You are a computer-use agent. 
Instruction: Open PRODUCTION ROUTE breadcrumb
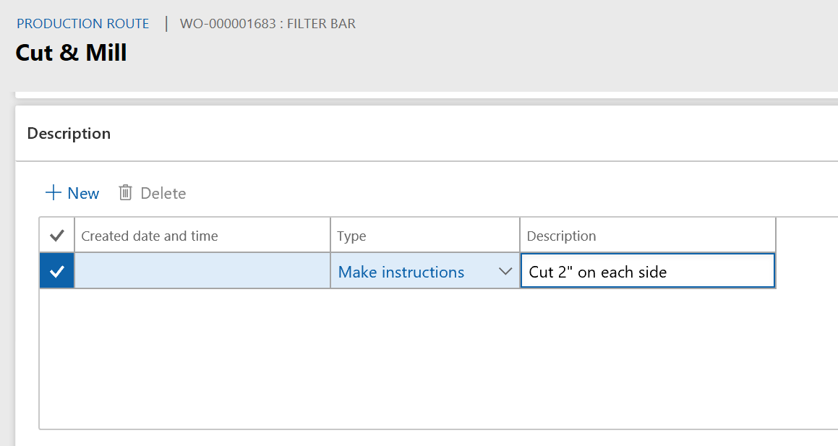[82, 23]
